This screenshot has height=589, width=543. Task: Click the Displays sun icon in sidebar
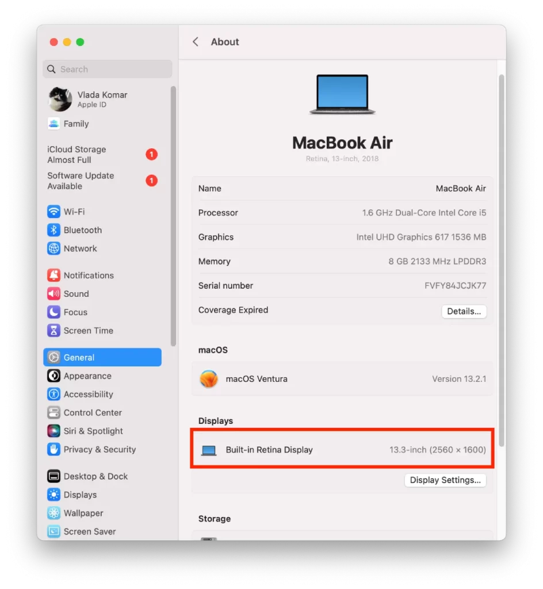[53, 495]
